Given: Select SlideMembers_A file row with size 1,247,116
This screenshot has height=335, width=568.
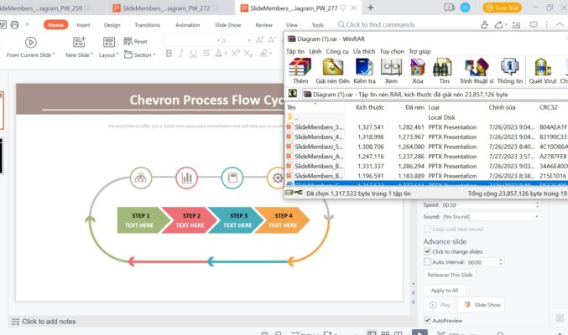Looking at the screenshot, I should coord(426,157).
